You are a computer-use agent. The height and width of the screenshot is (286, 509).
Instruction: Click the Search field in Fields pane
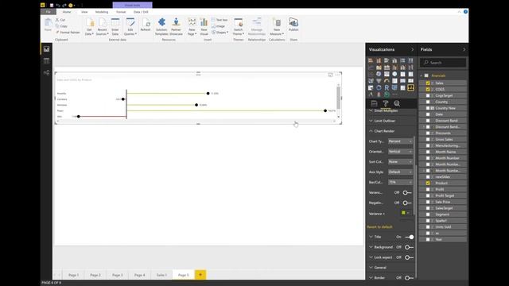[x=443, y=62]
